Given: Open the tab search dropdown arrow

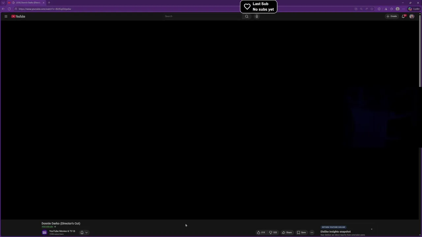Looking at the screenshot, I should (3, 3).
